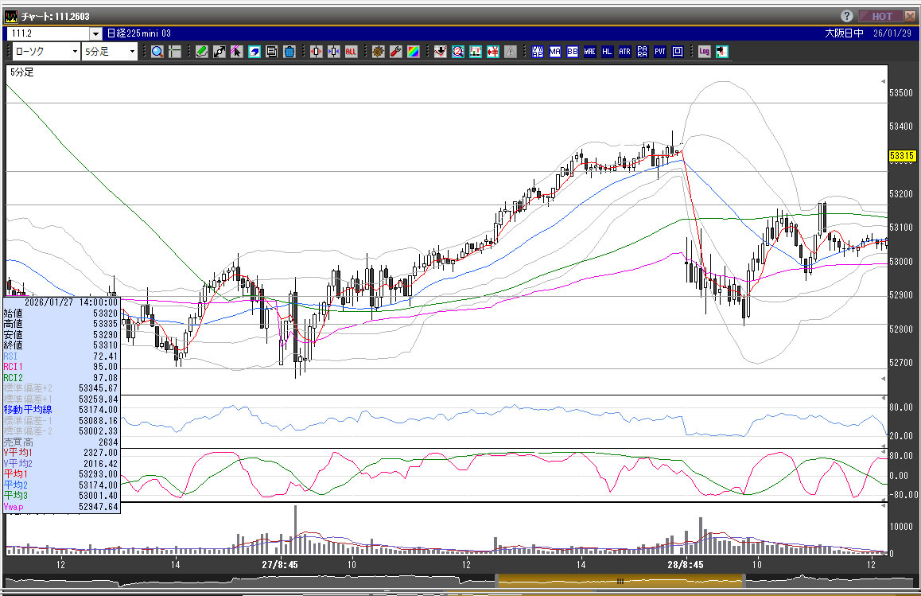Click the orange timeline range slider handle

pyautogui.click(x=620, y=582)
